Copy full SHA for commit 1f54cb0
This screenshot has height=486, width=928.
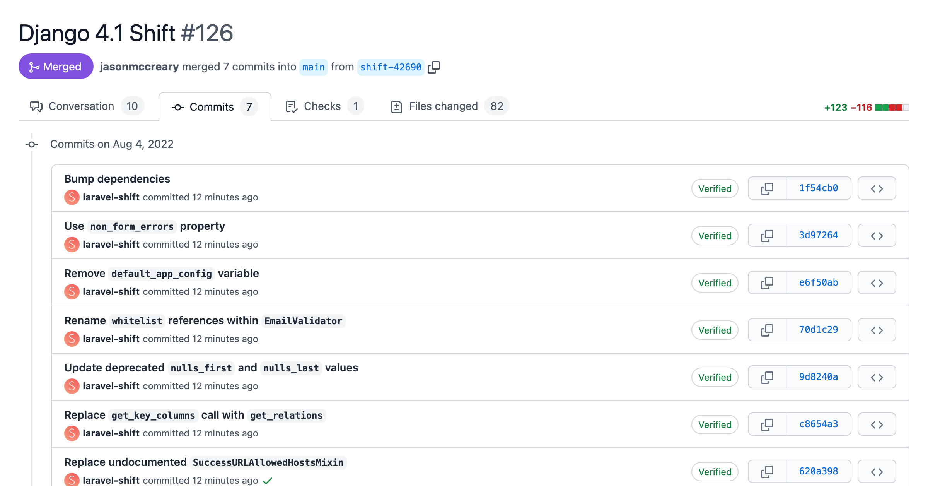[x=767, y=188]
